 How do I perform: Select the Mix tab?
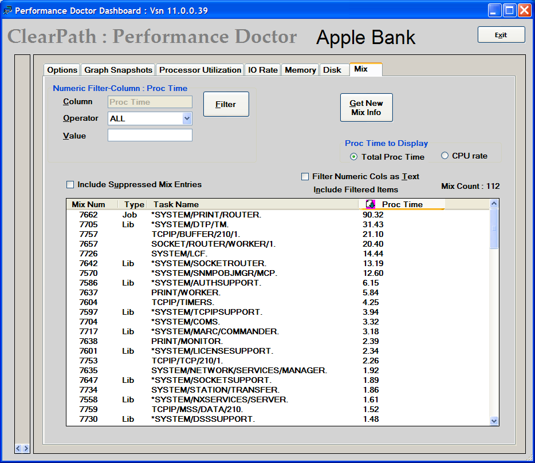tap(366, 69)
